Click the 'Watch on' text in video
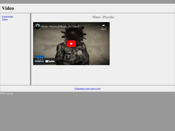The image size is (175, 131). (39, 61)
